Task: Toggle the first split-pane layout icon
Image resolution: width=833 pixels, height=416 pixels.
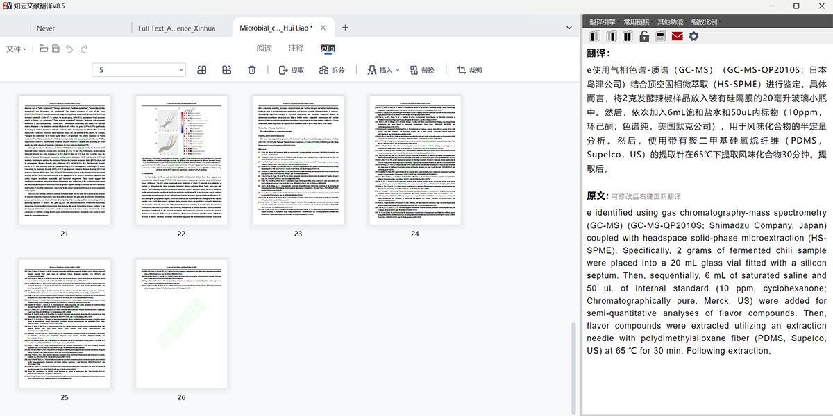Action: click(595, 36)
